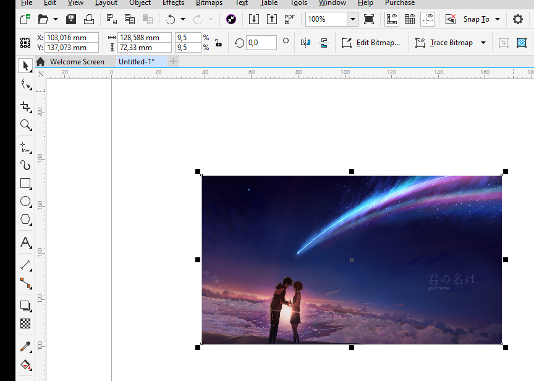Viewport: 534px width, 381px height.
Task: Open the Options gear
Action: click(518, 19)
